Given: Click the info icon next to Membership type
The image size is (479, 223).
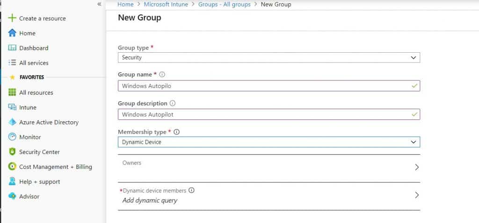Looking at the screenshot, I should coord(176,132).
